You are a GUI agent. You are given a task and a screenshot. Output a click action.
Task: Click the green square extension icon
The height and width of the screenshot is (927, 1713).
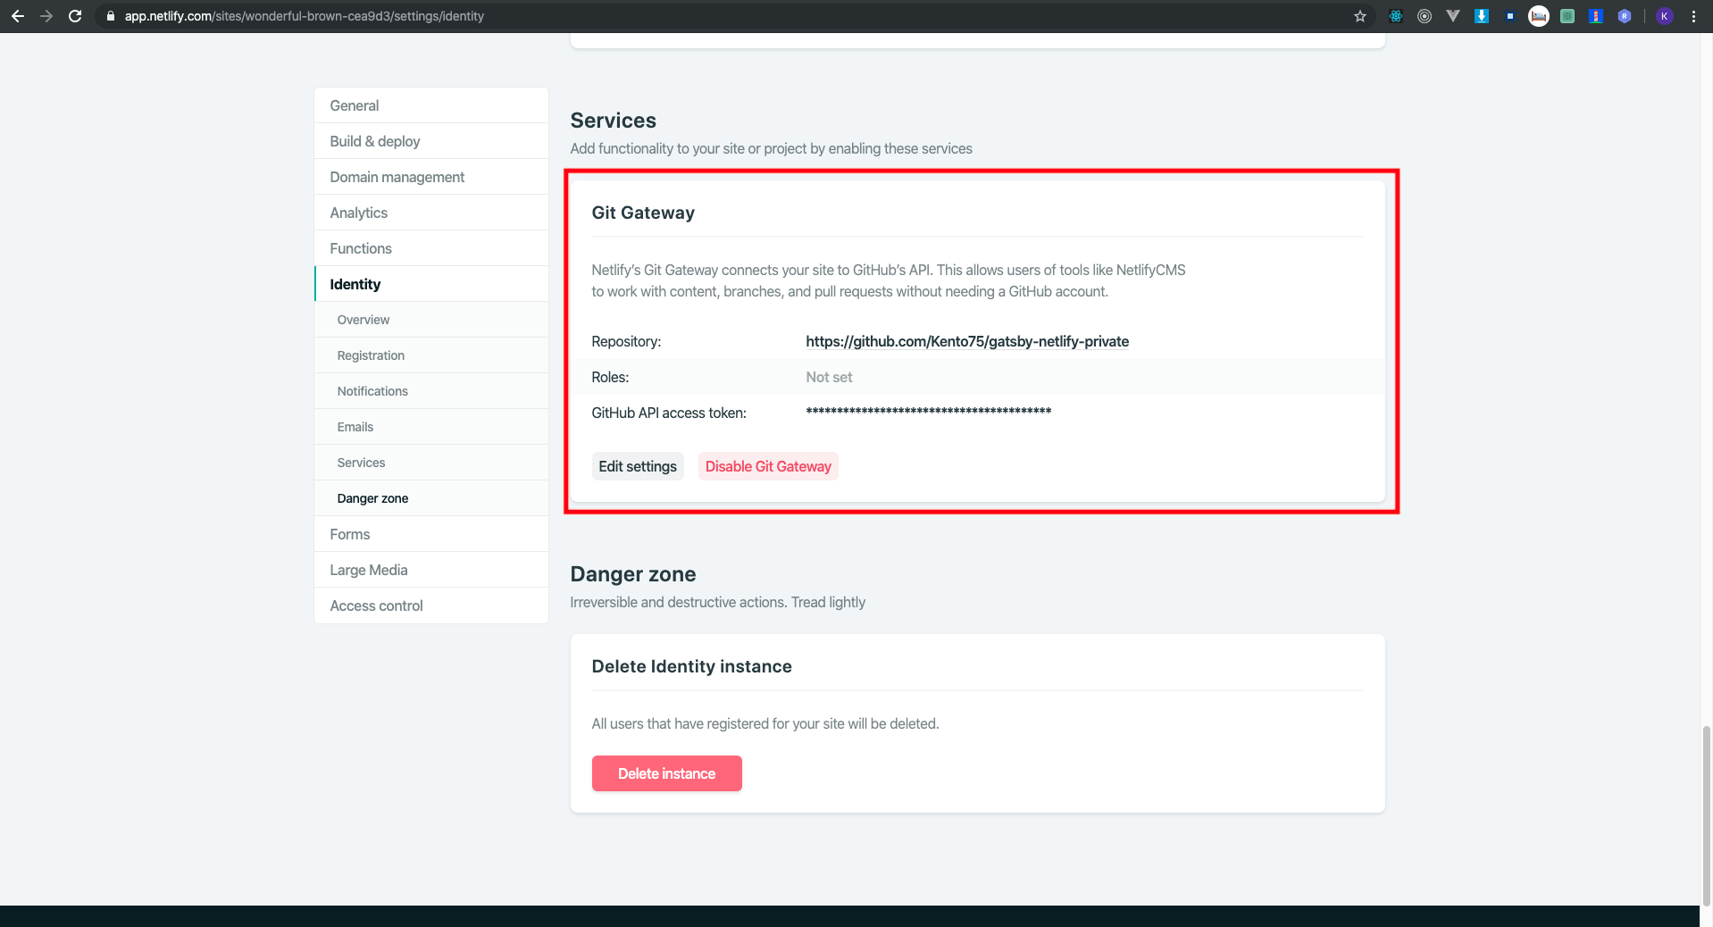[1567, 16]
